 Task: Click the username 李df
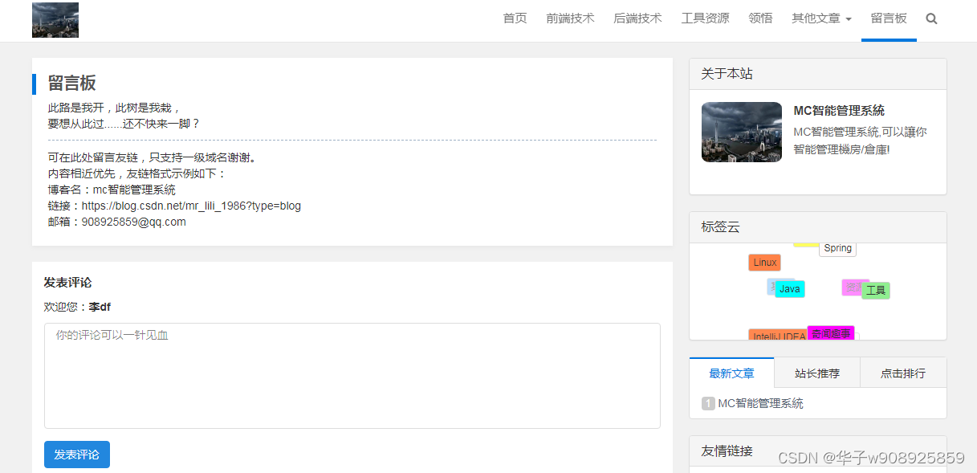click(x=100, y=307)
